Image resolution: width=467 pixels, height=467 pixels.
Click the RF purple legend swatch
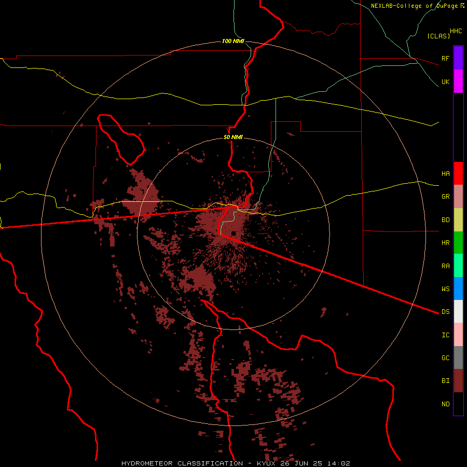click(458, 58)
